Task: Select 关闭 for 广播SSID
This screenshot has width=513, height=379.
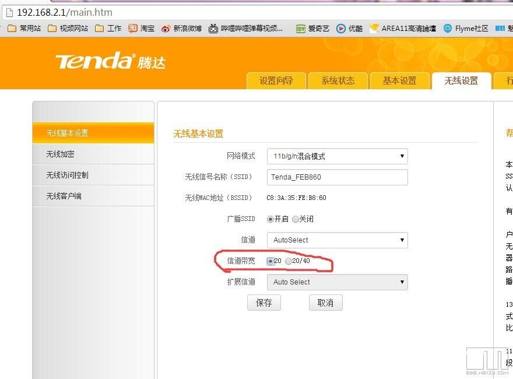Action: pyautogui.click(x=296, y=219)
